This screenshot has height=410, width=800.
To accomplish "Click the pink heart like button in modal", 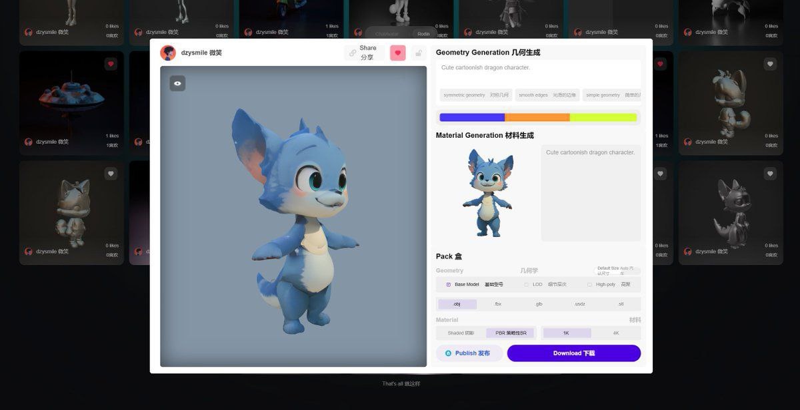I will pos(398,53).
